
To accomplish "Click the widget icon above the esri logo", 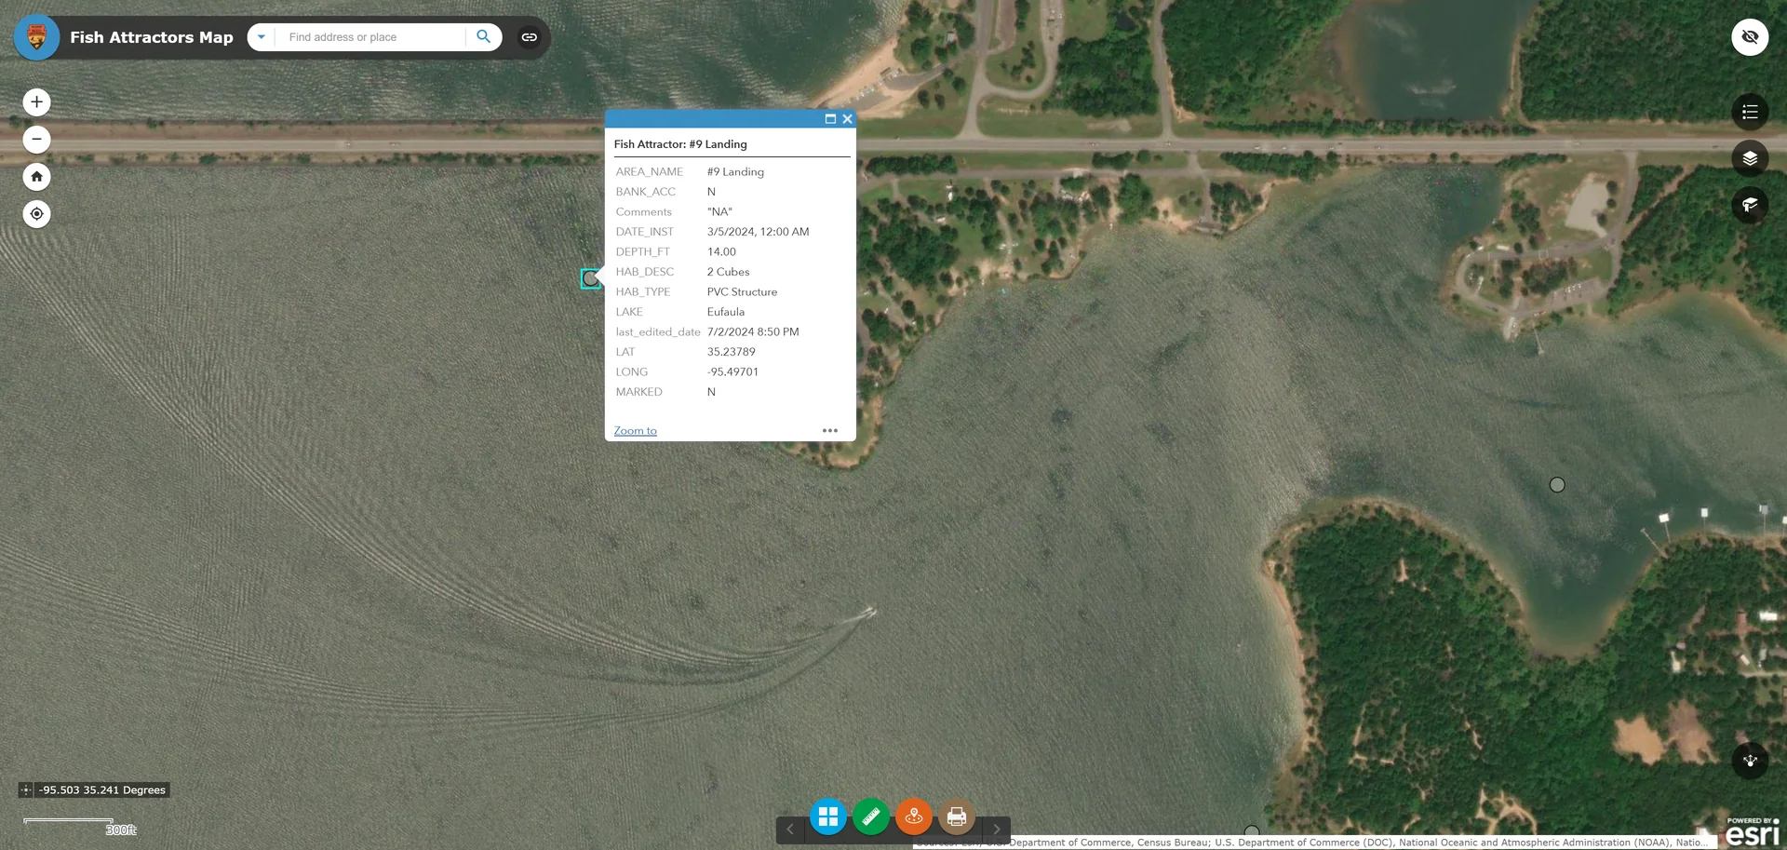I will point(1750,761).
